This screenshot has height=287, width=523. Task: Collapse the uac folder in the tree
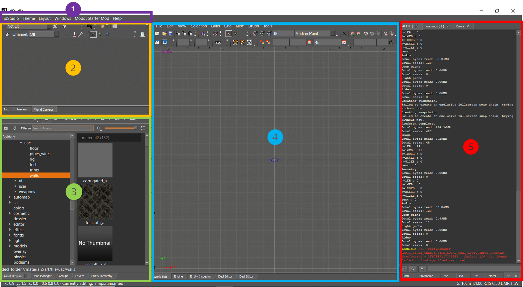click(21, 143)
